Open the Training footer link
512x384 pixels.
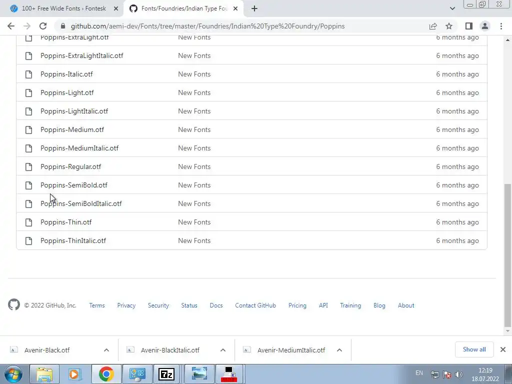click(350, 305)
